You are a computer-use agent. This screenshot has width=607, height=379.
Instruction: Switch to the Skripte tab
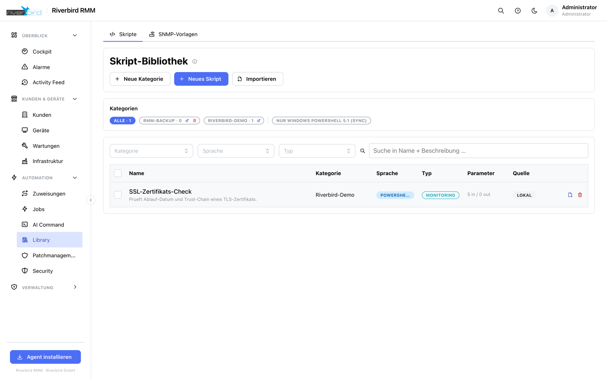[123, 34]
